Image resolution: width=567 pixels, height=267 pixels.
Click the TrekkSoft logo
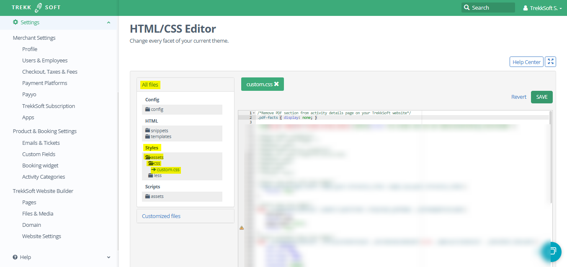[x=36, y=8]
